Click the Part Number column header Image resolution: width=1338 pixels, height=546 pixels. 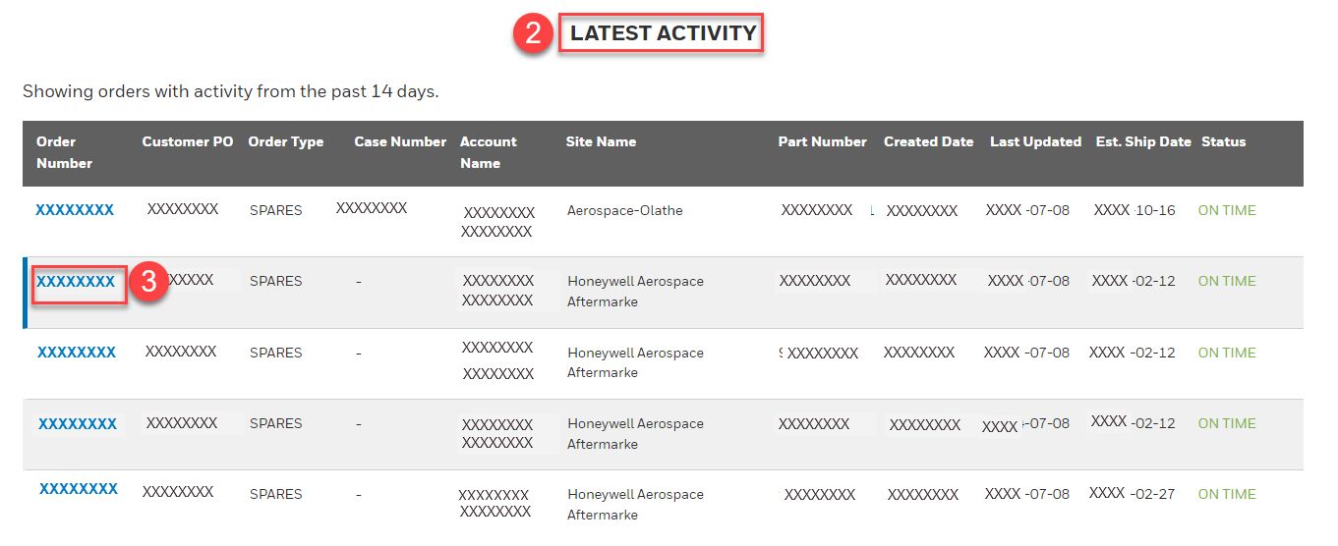click(822, 141)
